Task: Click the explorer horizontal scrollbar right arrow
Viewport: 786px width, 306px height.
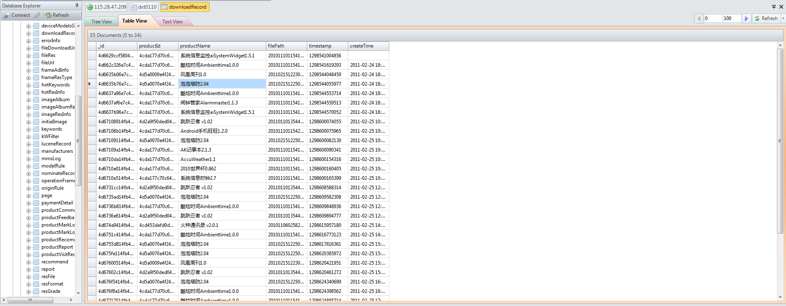Action: point(71,300)
